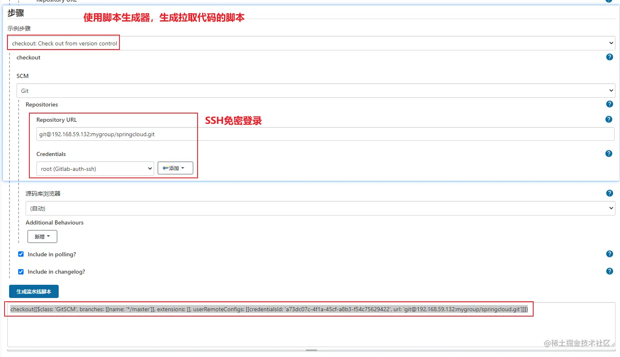Expand the 源码库浏览器 (自动) dropdown

(x=320, y=208)
